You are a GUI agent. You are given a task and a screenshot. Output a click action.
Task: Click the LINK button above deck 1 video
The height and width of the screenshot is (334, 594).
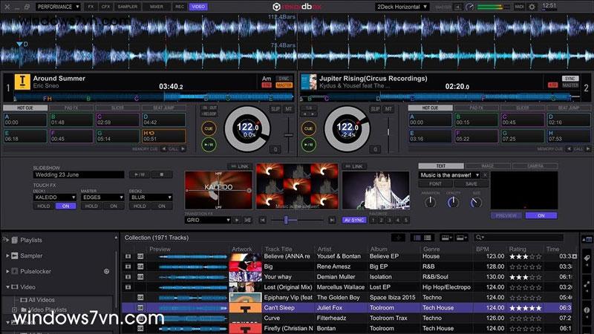(x=240, y=166)
